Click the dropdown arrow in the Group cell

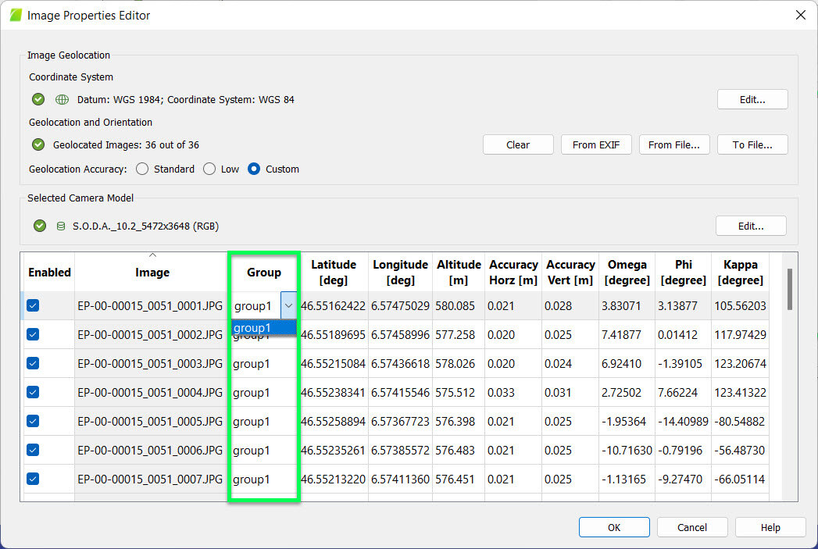(x=288, y=306)
